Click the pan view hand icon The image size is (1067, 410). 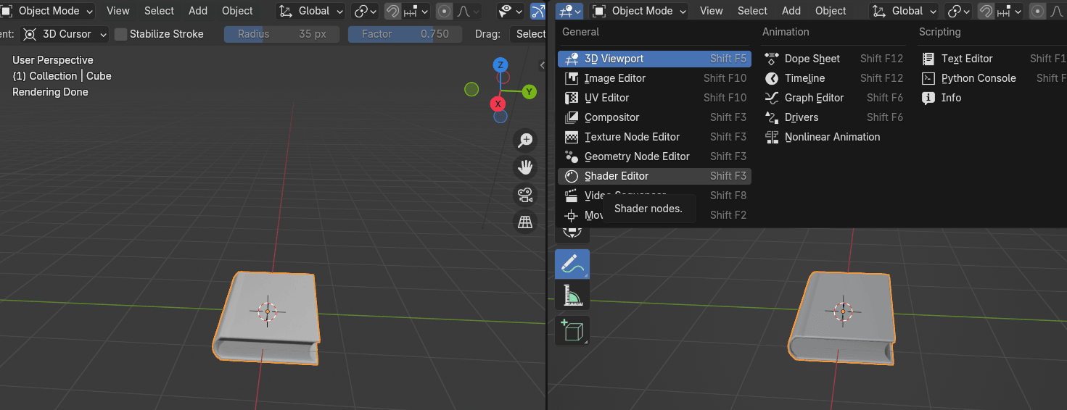pyautogui.click(x=524, y=167)
